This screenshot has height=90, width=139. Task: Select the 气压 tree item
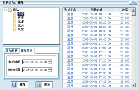[21, 30]
